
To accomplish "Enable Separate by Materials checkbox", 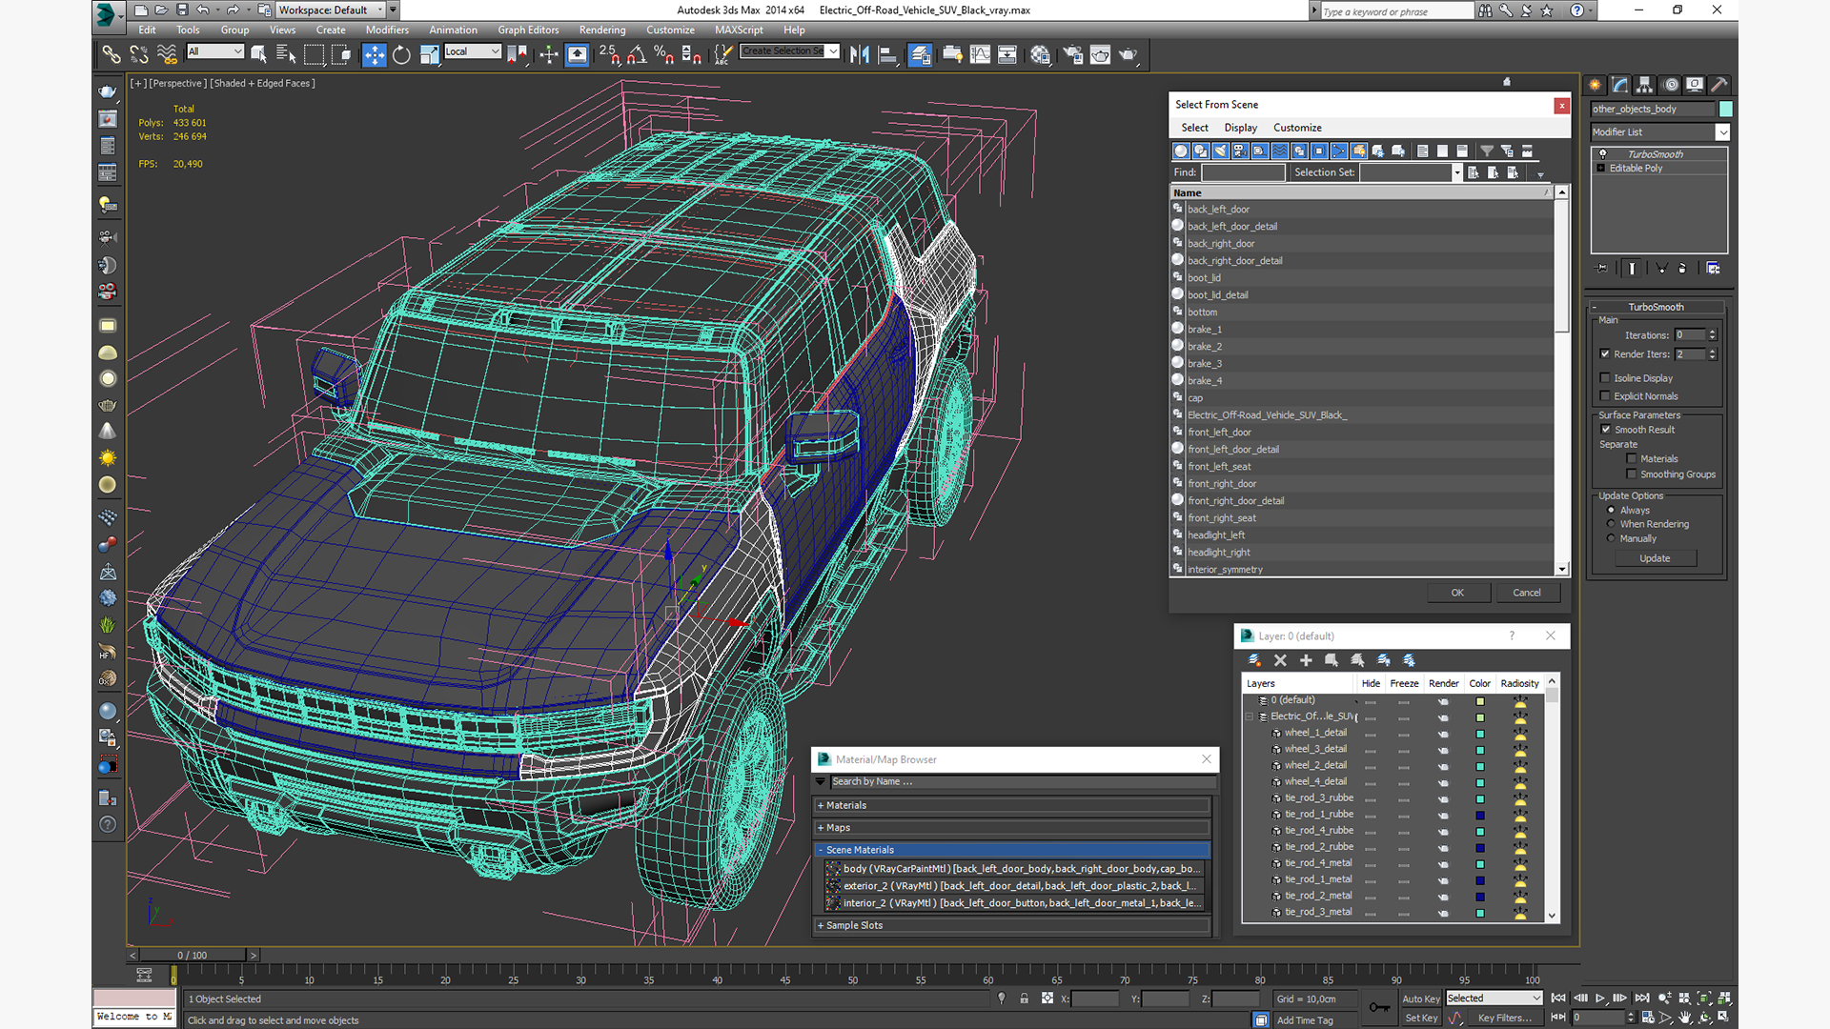I will coord(1632,459).
